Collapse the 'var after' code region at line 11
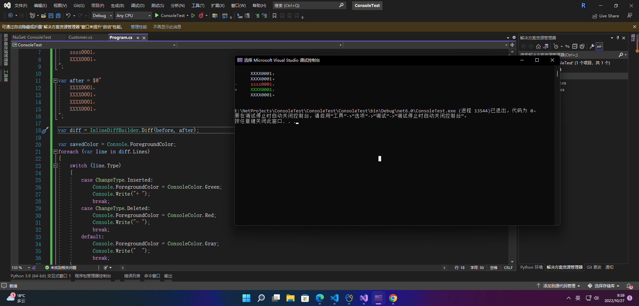The height and width of the screenshot is (306, 639). pos(55,81)
